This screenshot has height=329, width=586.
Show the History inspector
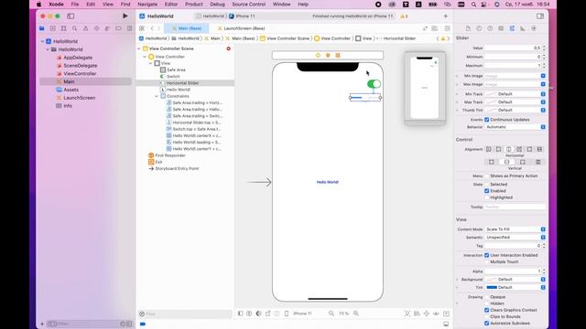point(479,28)
